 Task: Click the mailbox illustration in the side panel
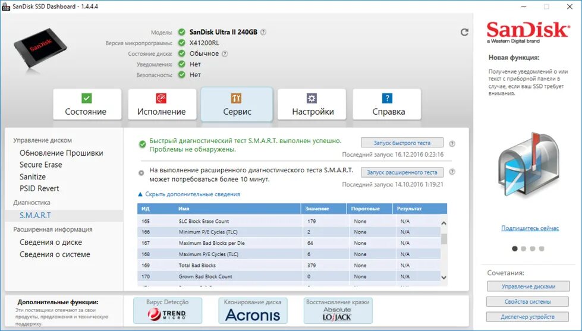click(529, 166)
